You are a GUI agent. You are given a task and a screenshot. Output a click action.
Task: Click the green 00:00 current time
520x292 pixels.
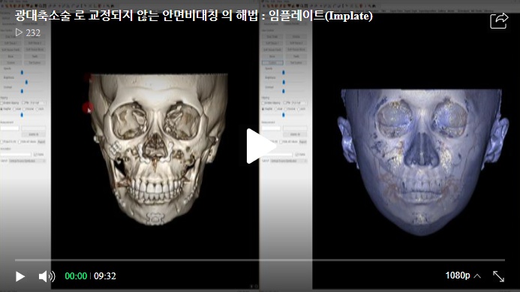[76, 276]
